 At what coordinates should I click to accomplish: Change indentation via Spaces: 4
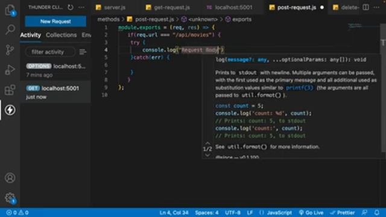[207, 213]
